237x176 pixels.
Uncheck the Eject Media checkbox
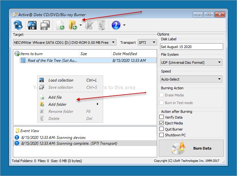click(x=161, y=123)
